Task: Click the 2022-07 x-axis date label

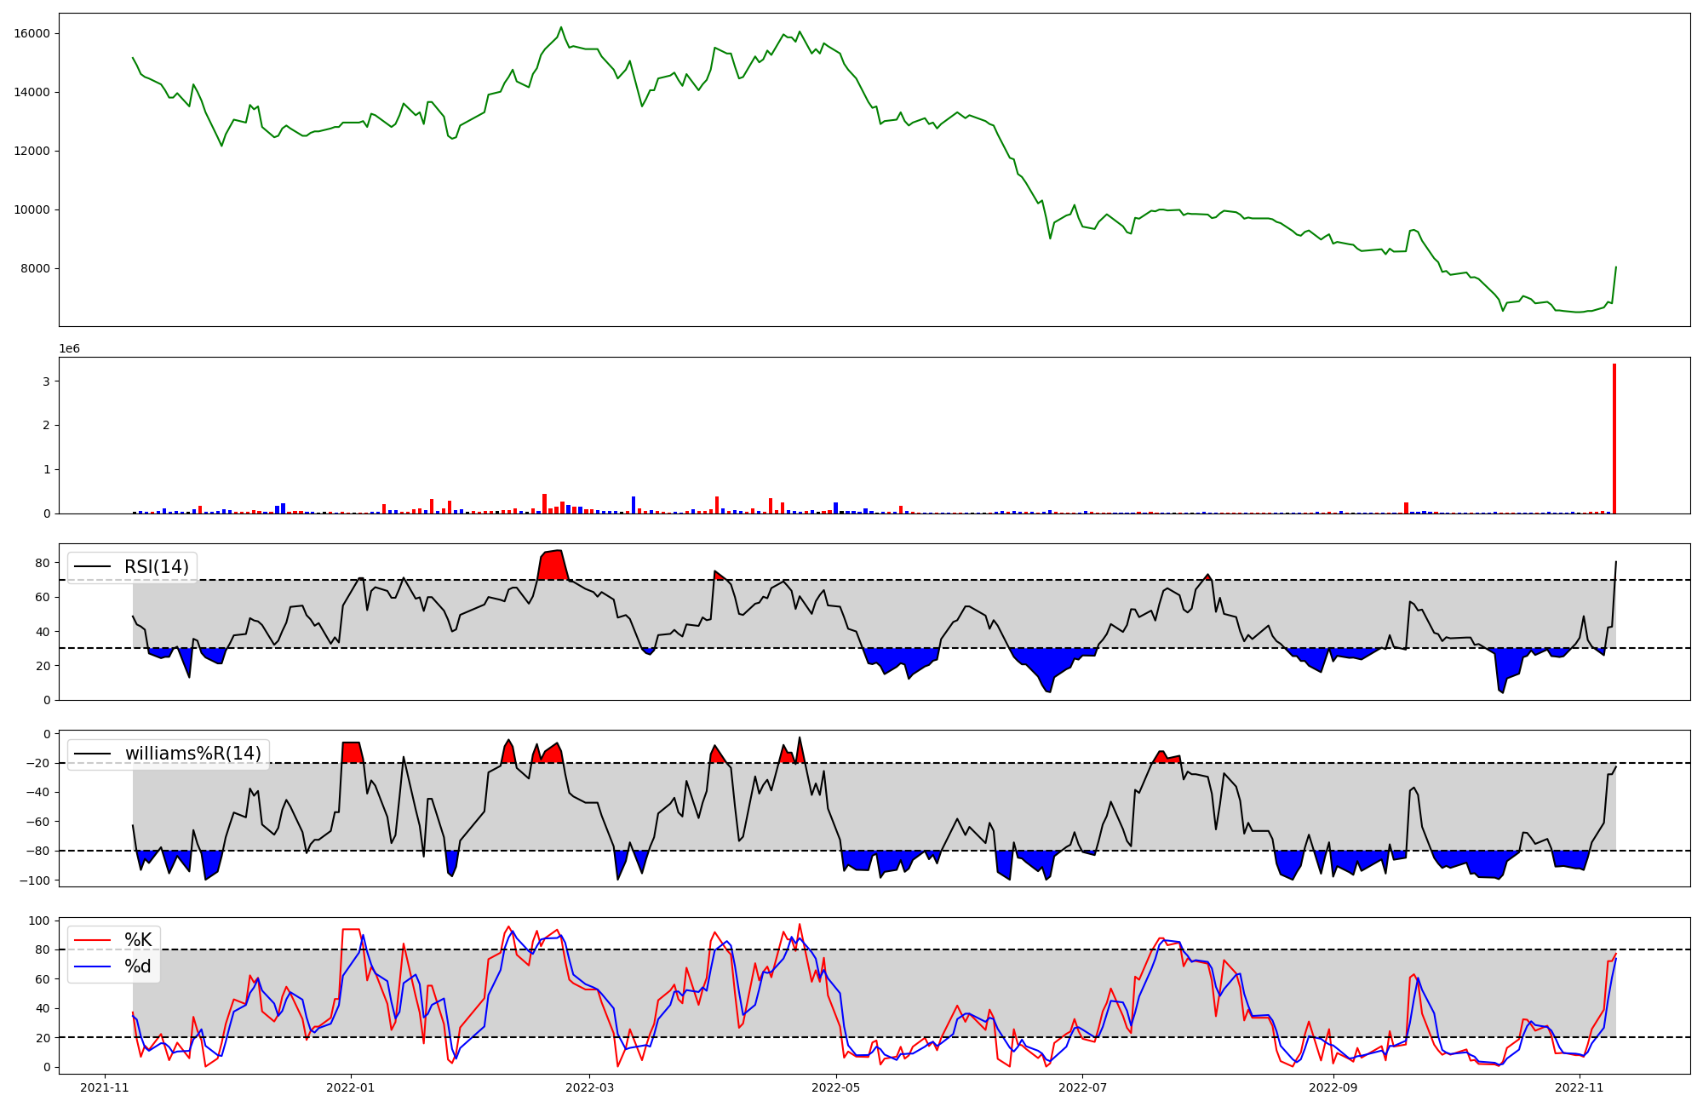Action: coord(1082,1087)
